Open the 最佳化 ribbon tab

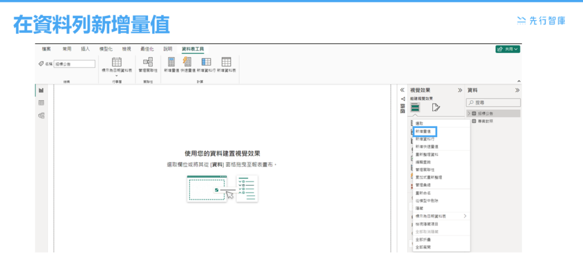(x=147, y=49)
